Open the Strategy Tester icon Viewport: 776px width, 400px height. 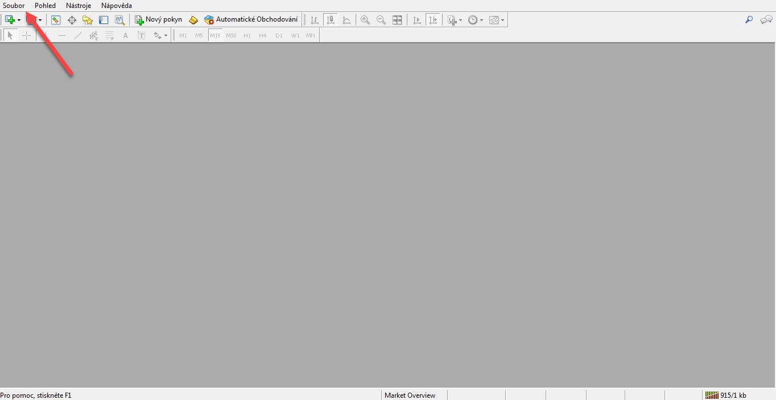click(119, 20)
